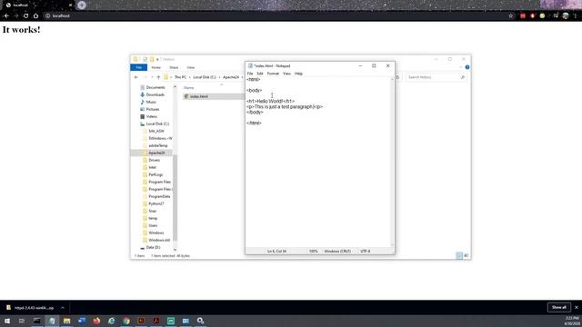Select adobeTemp folder in navigation pane
582x327 pixels.
[x=157, y=145]
